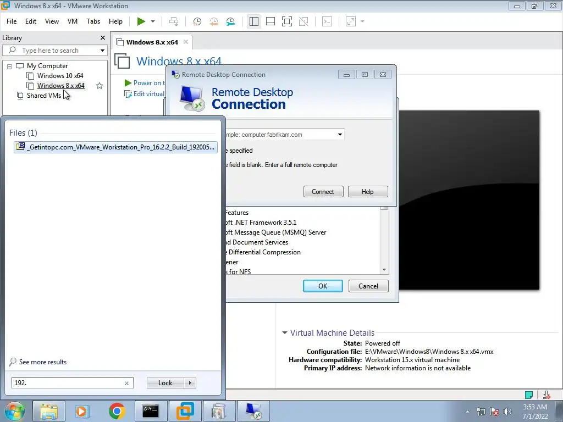The image size is (563, 422).
Task: Click Connect in Remote Desktop Connection
Action: 323,192
